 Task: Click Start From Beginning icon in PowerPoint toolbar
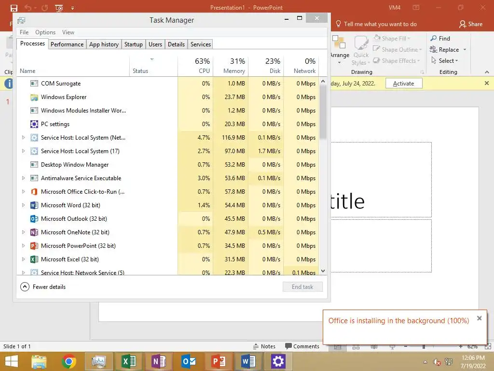59,8
